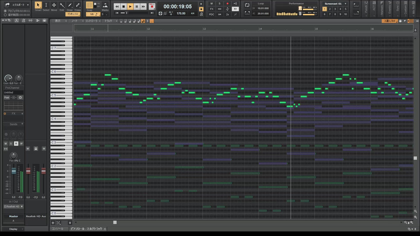The image size is (420, 236).
Task: Toggle the PDC override button
Action: [x=212, y=14]
